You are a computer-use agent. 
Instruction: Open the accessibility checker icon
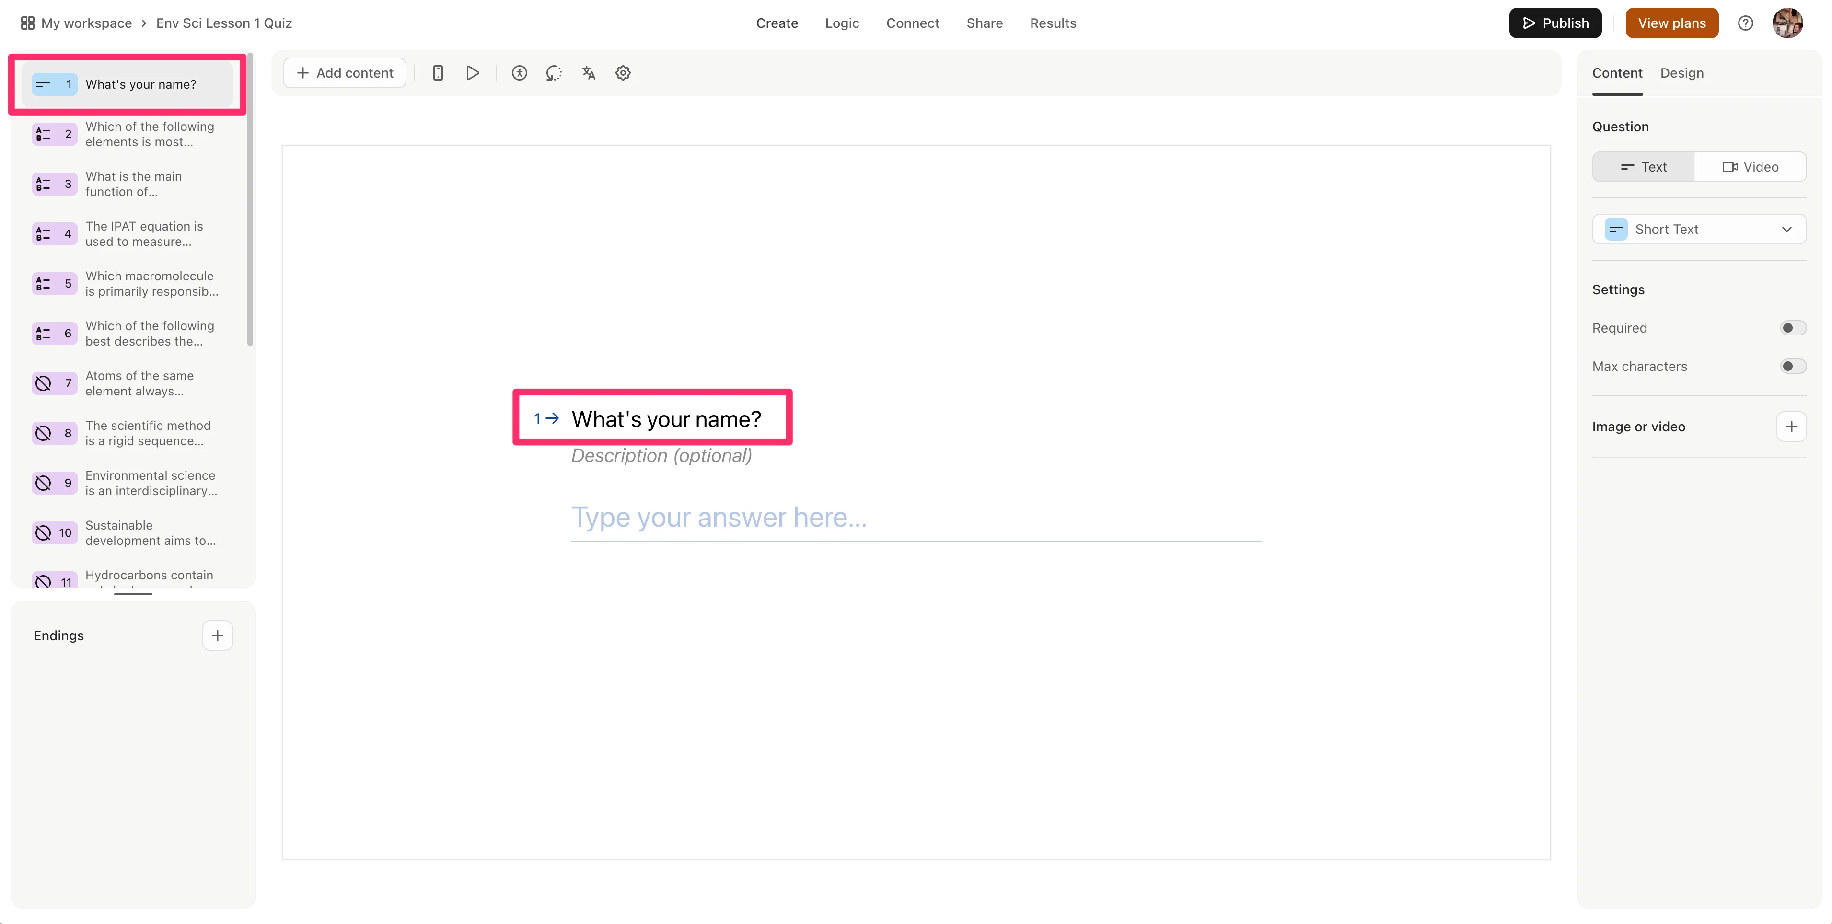519,72
